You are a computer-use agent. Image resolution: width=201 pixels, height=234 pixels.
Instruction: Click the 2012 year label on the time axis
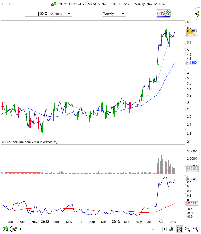(45, 222)
